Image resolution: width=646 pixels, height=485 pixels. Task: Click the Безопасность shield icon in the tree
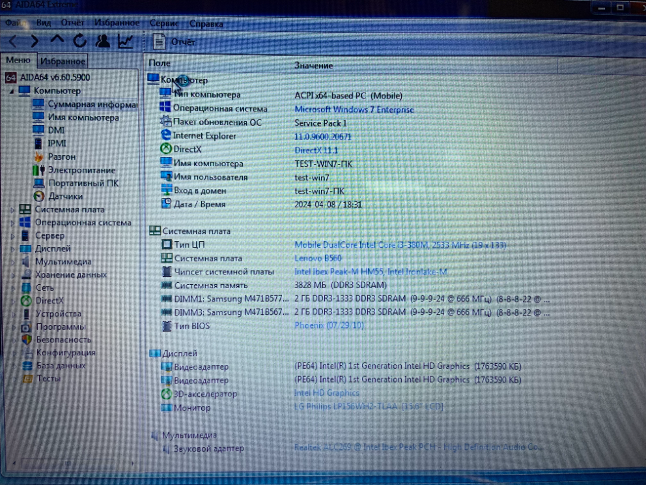27,340
